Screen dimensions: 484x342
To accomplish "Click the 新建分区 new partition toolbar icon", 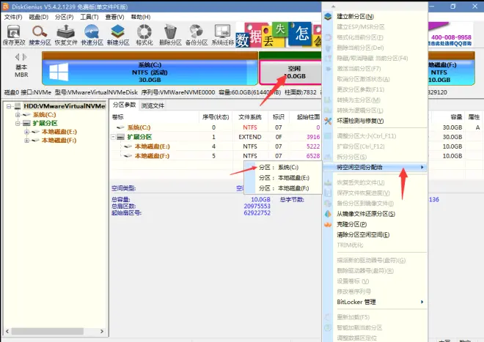I will [118, 35].
